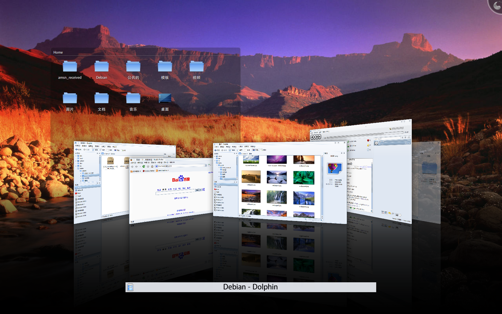Click Amarok's next track button
This screenshot has width=502, height=314.
(x=319, y=136)
